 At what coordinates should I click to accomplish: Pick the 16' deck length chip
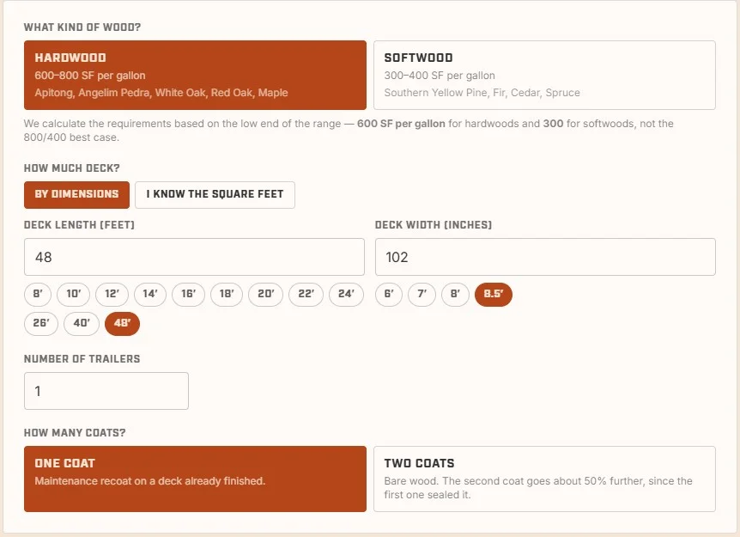188,294
